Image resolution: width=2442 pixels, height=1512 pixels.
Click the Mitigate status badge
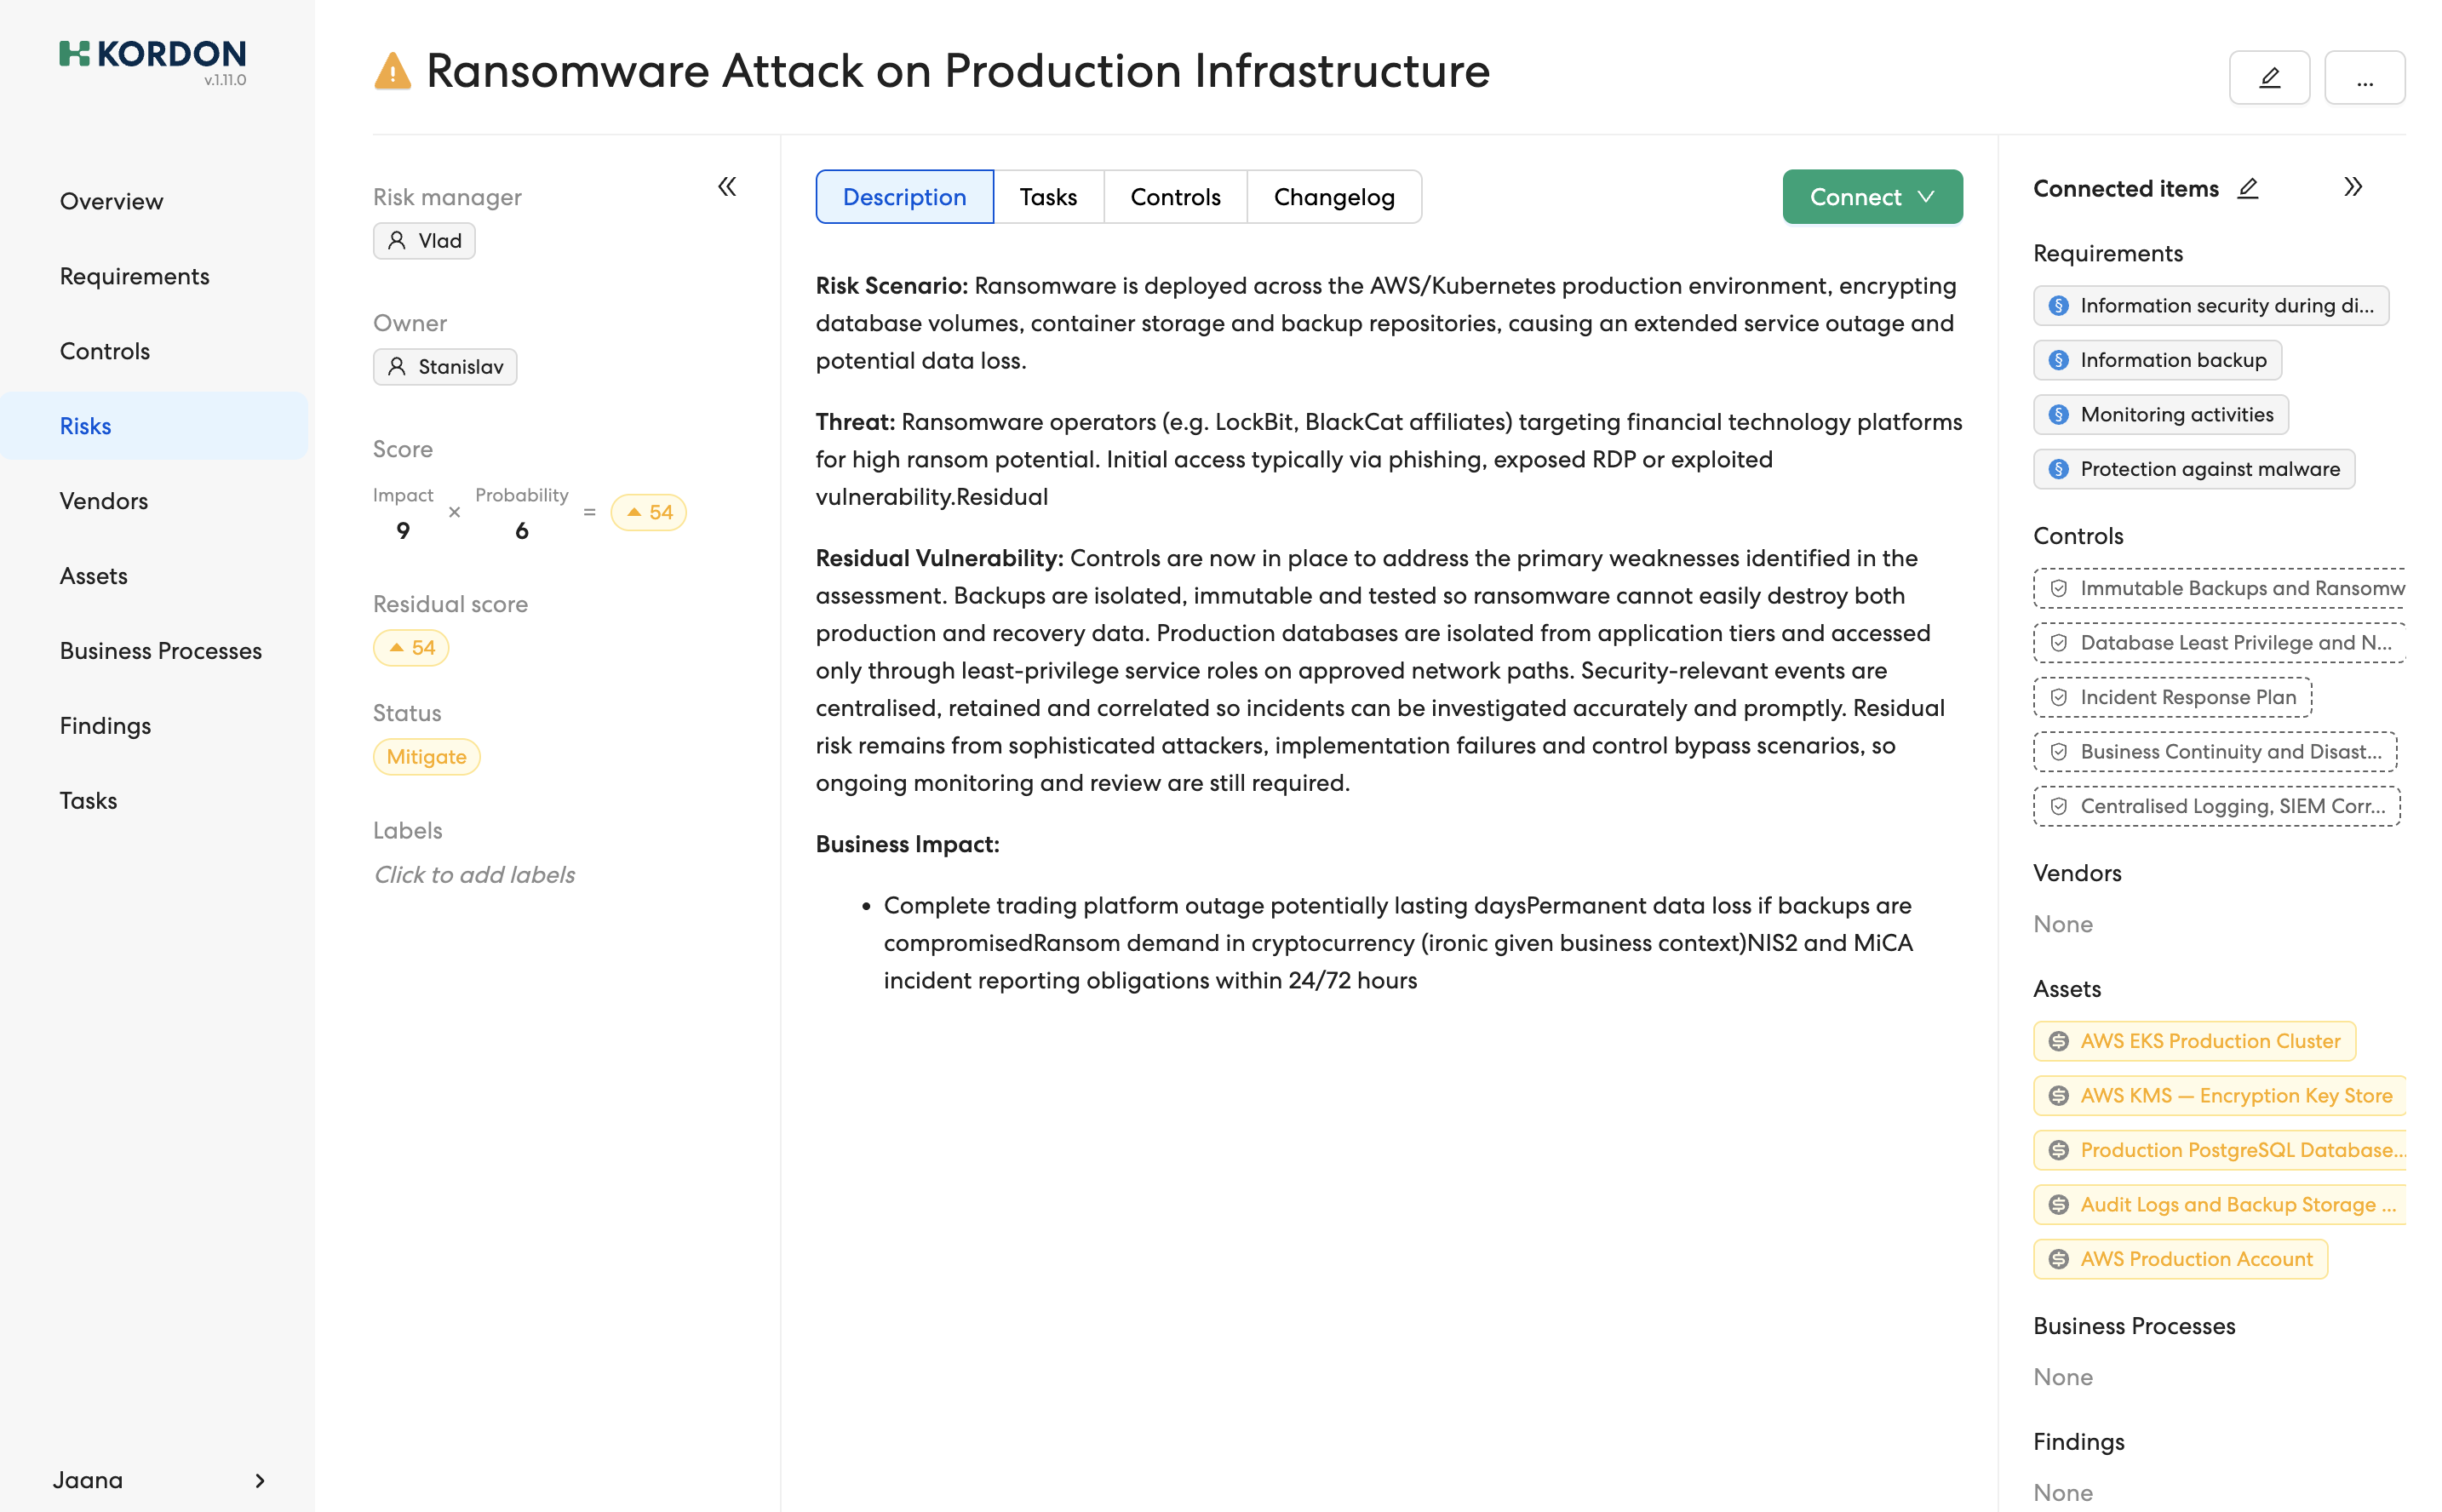pyautogui.click(x=426, y=757)
